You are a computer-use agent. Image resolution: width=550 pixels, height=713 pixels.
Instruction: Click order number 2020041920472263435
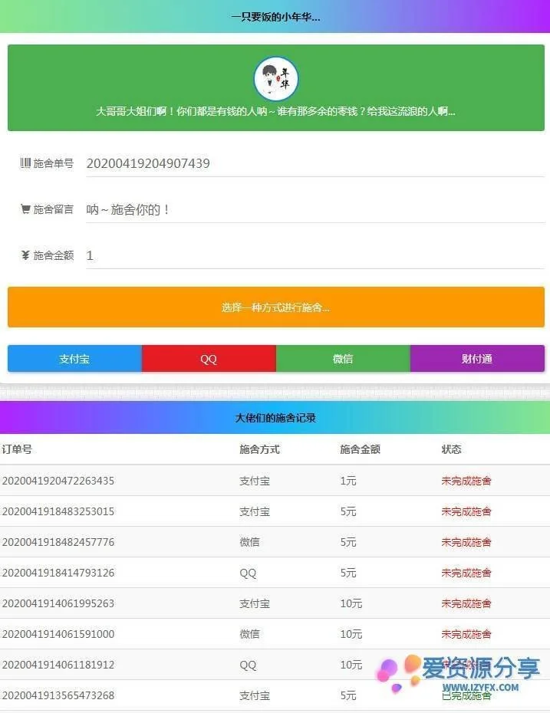58,481
